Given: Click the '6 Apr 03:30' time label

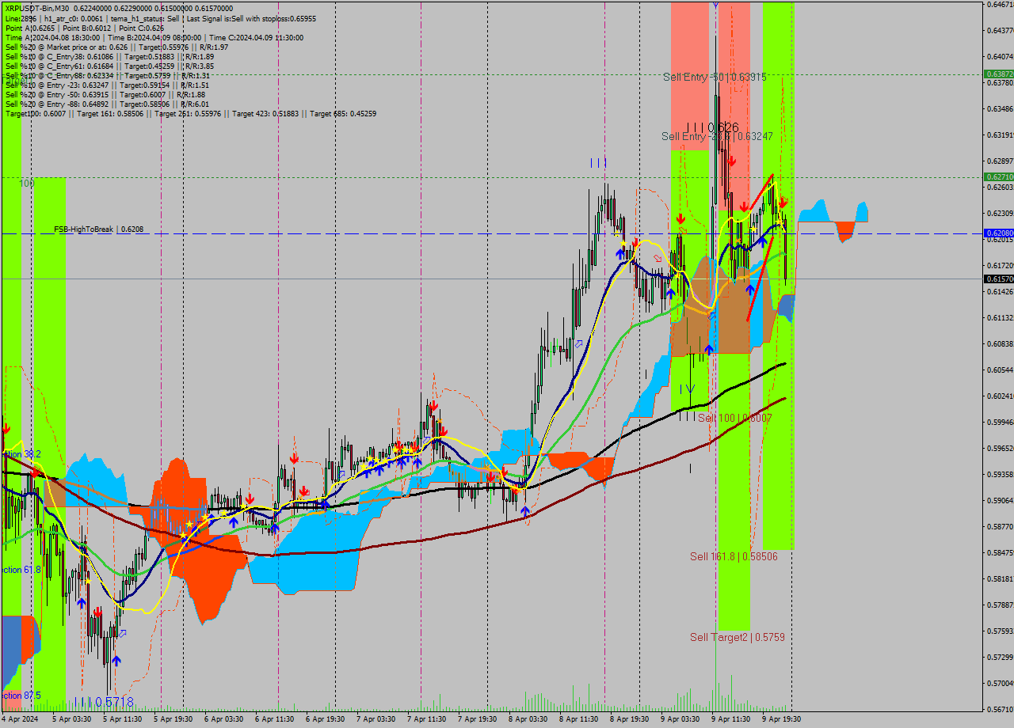Looking at the screenshot, I should point(223,719).
